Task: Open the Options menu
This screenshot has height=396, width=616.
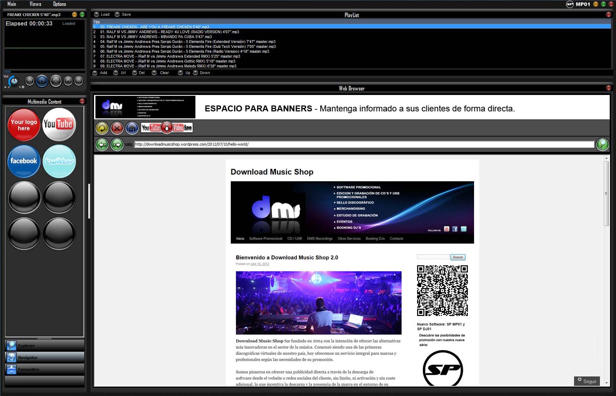Action: point(59,4)
